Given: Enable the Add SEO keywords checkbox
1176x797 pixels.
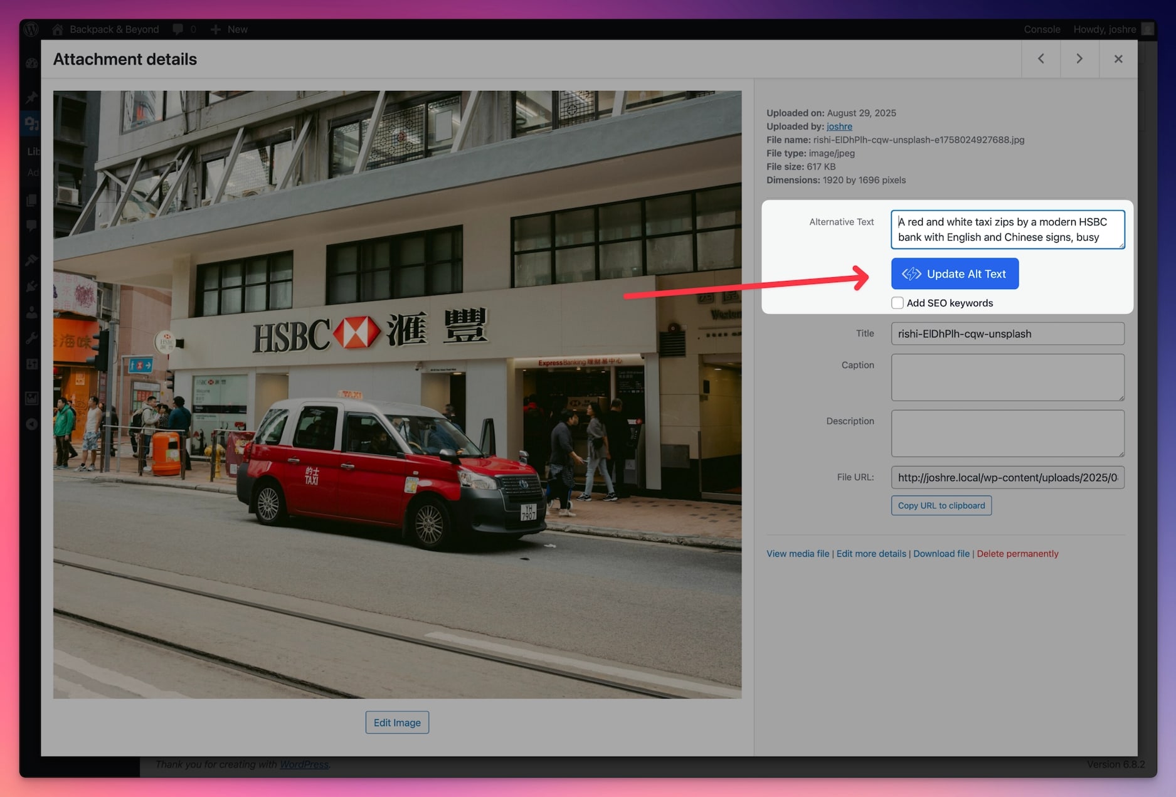Looking at the screenshot, I should 898,303.
